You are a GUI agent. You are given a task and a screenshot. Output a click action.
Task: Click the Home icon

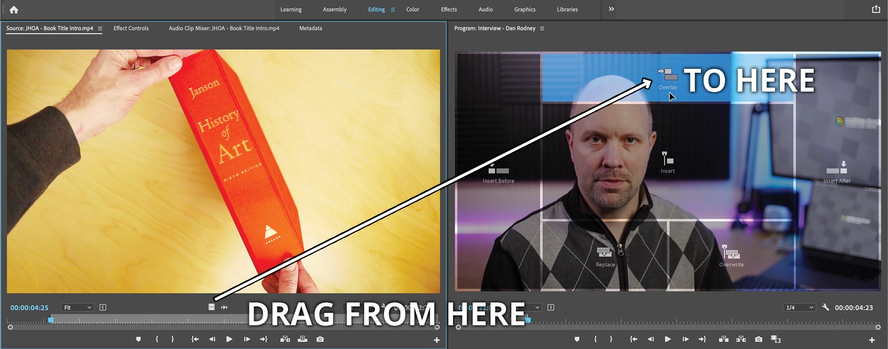[14, 9]
